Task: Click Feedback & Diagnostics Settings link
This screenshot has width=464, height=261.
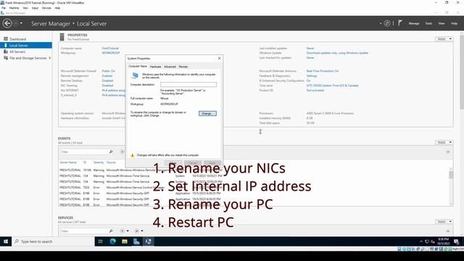Action: tap(312, 75)
